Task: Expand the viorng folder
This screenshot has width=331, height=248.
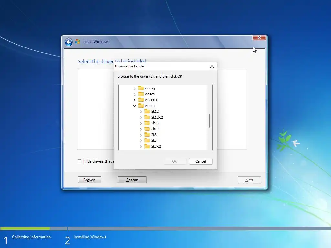Action: (x=135, y=88)
